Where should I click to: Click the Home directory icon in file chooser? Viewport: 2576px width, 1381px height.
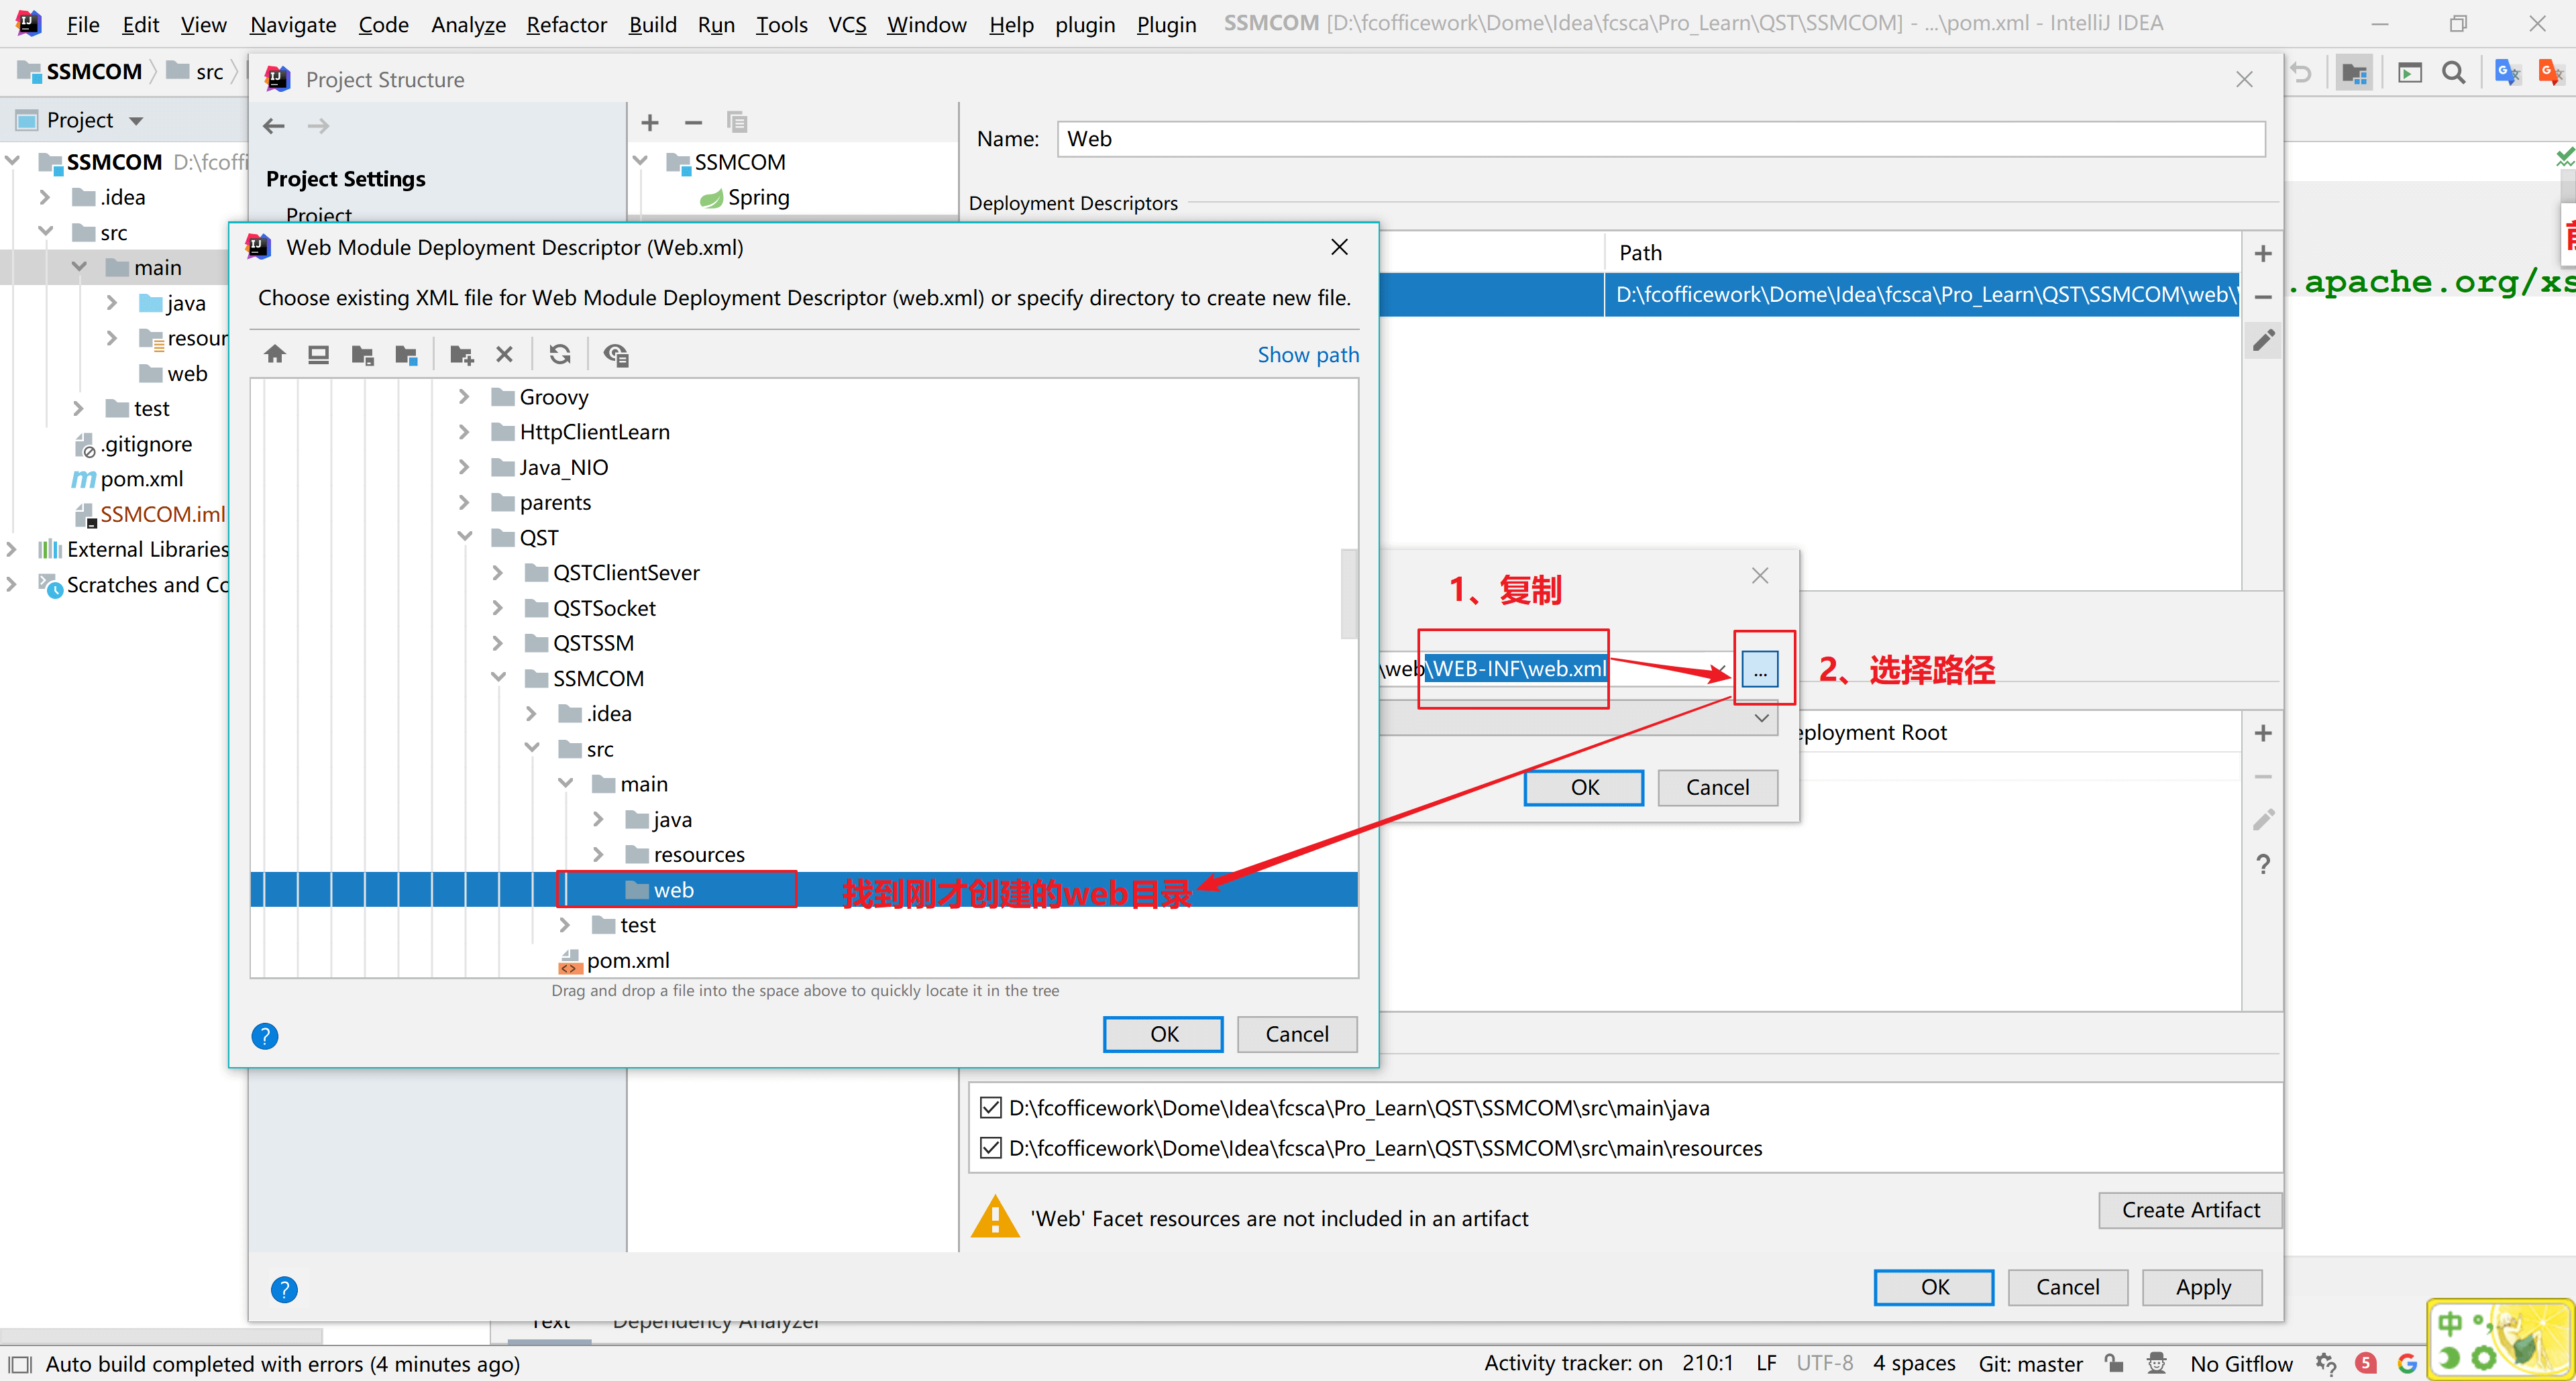click(275, 354)
